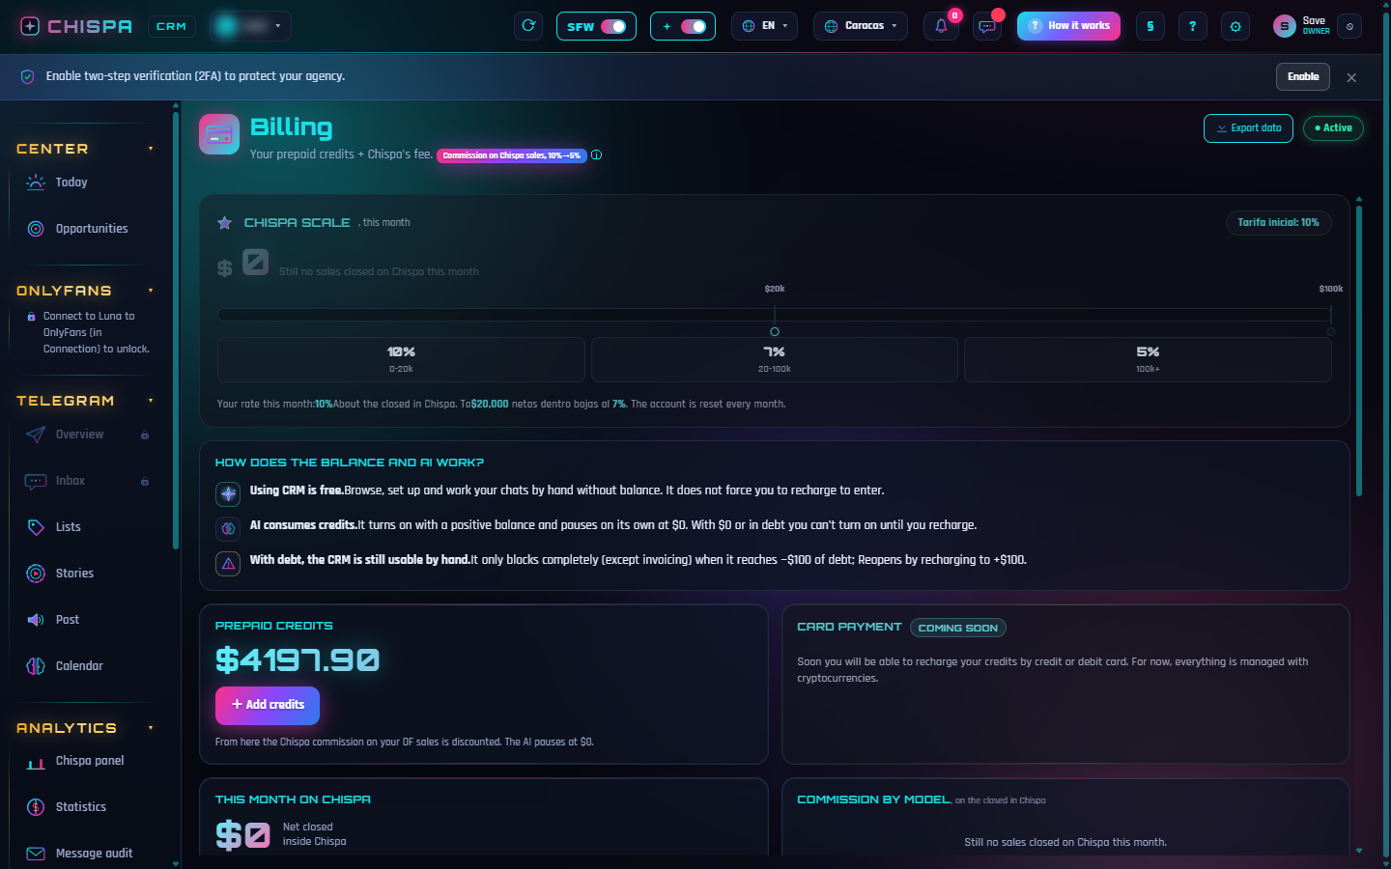Screen dimensions: 1391x869
Task: Open the blurred account selector dropdown
Action: point(250,26)
